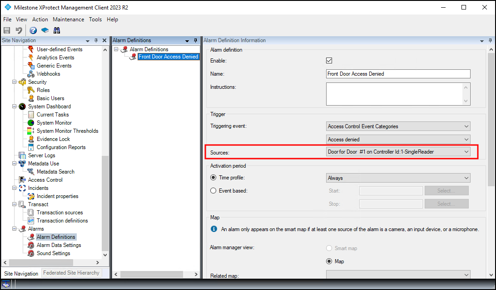Collapse the Security tree node
The width and height of the screenshot is (496, 290).
point(14,82)
